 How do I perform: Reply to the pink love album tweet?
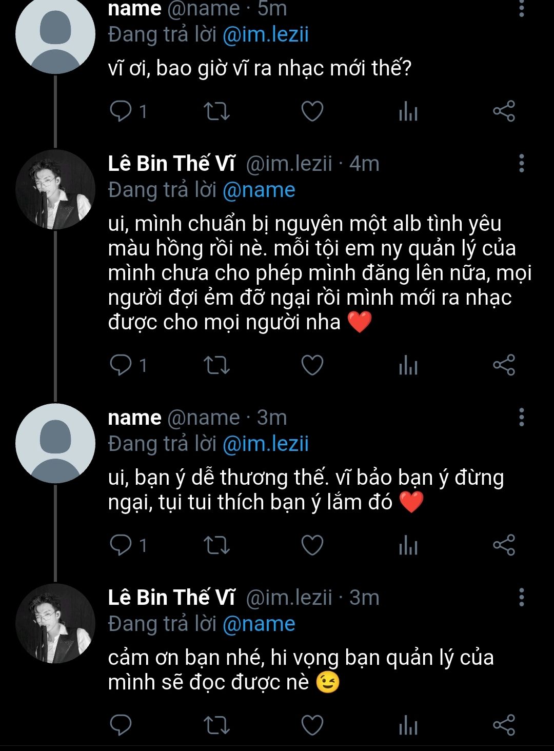click(x=121, y=365)
